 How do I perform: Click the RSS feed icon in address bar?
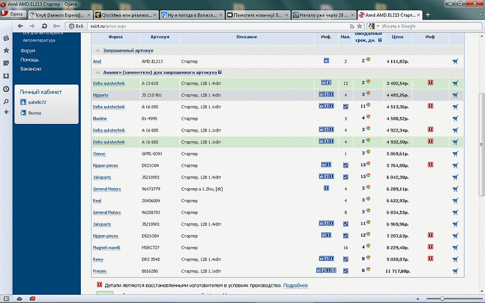click(x=352, y=26)
